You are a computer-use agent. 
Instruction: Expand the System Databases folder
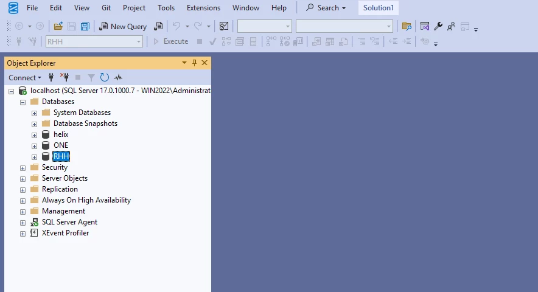pos(34,113)
